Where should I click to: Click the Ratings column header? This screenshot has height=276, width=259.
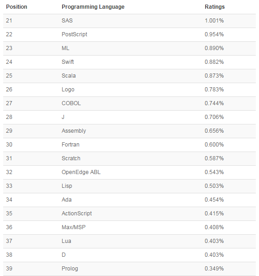pyautogui.click(x=214, y=7)
